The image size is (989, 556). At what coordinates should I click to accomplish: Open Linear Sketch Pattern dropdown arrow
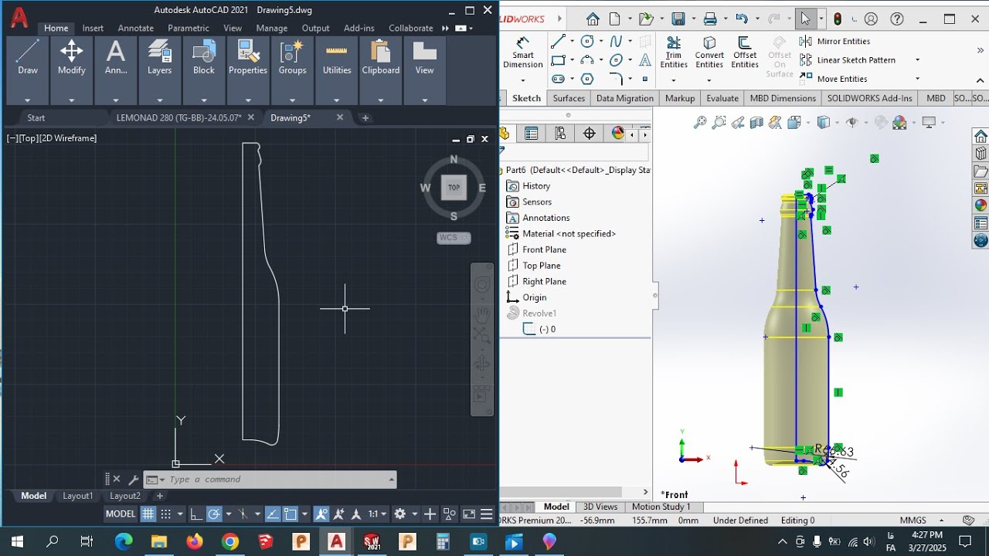(917, 60)
